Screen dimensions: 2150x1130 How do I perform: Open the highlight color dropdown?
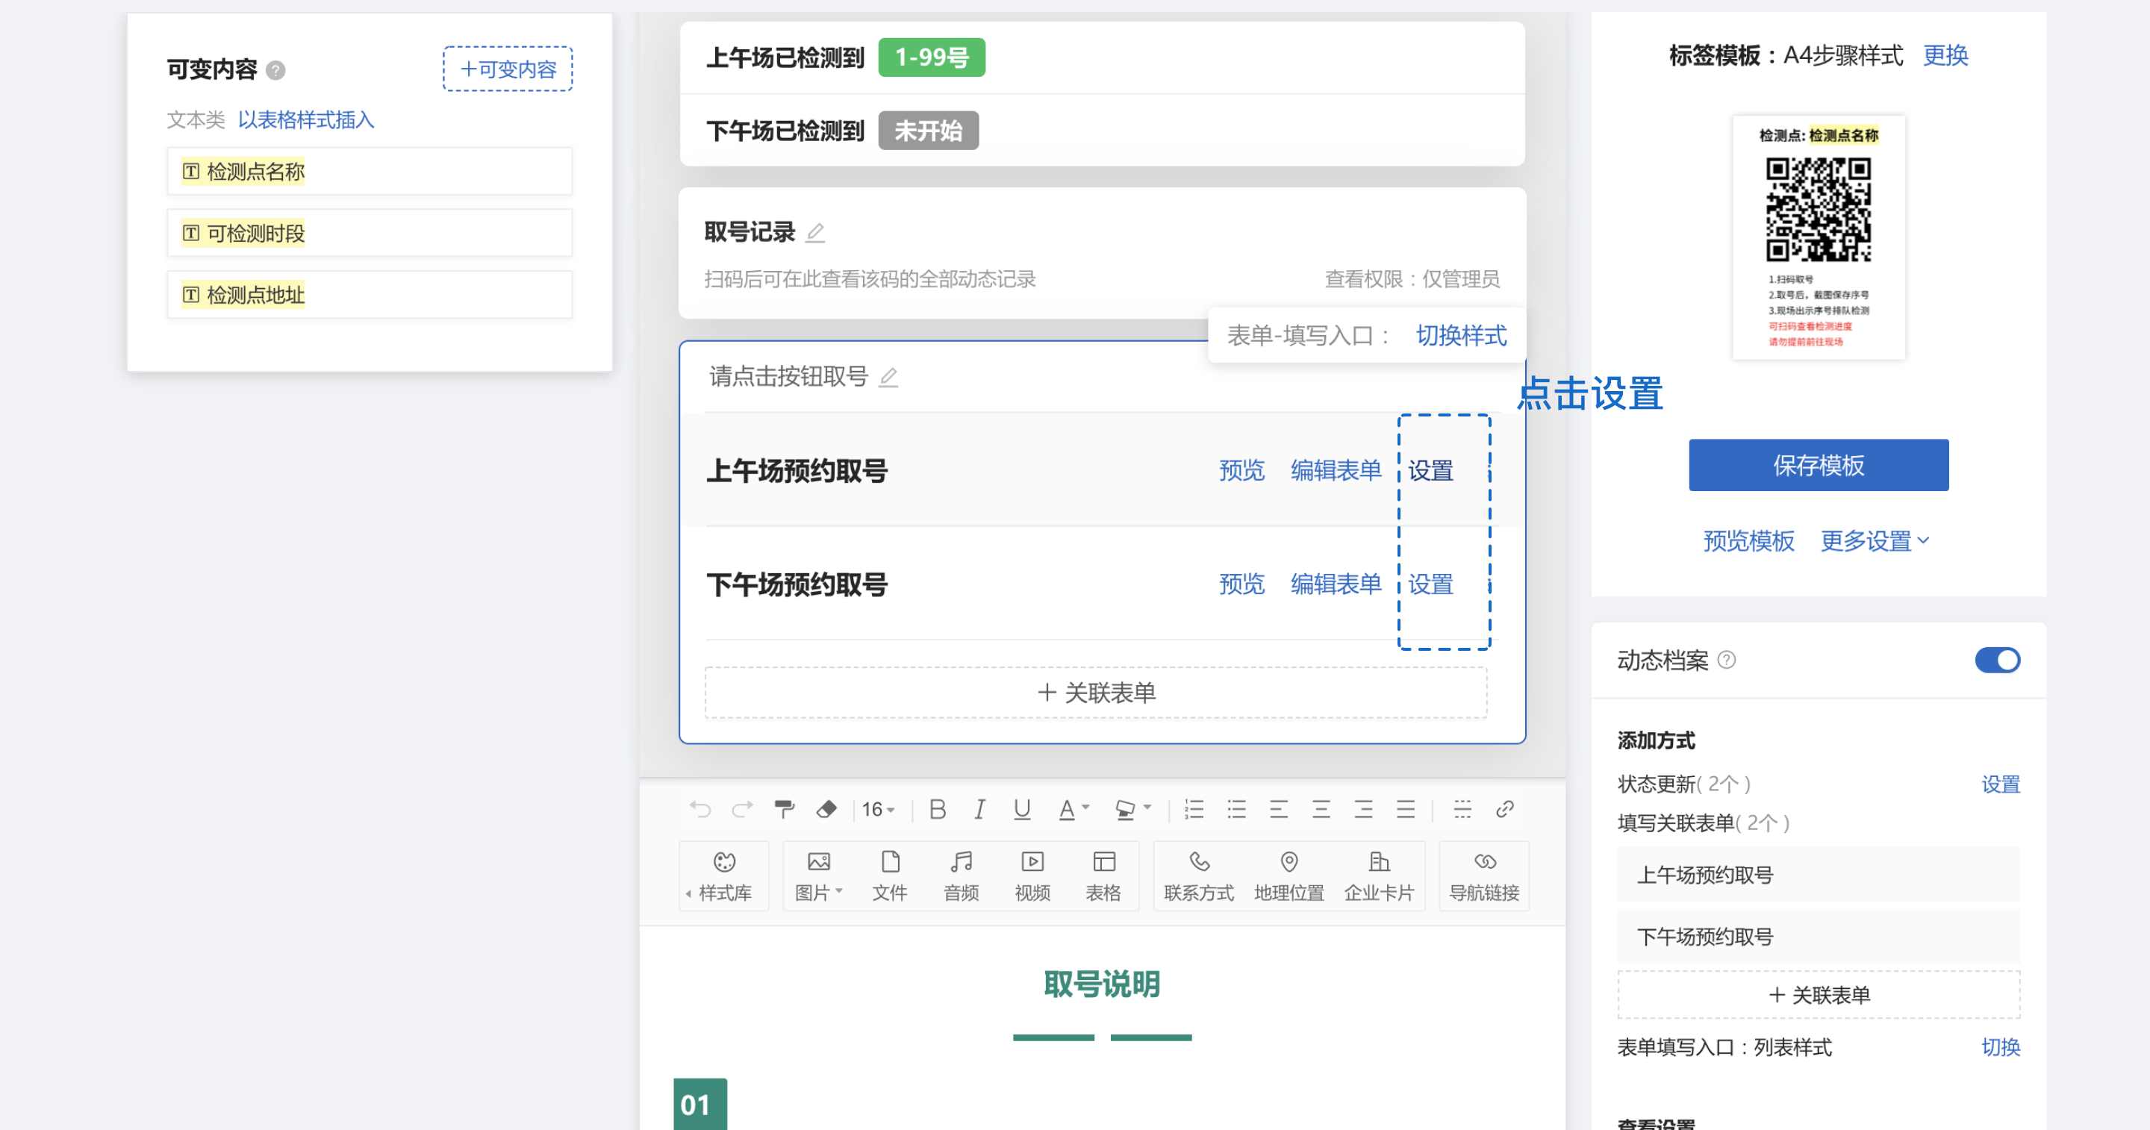point(1132,809)
